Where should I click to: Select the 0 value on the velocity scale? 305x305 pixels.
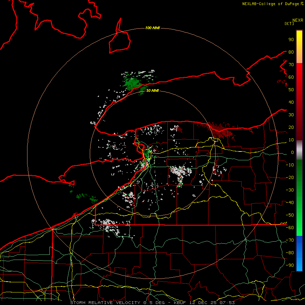click(x=292, y=152)
